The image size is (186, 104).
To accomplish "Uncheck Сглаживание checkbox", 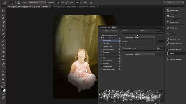I will [x=101, y=66].
